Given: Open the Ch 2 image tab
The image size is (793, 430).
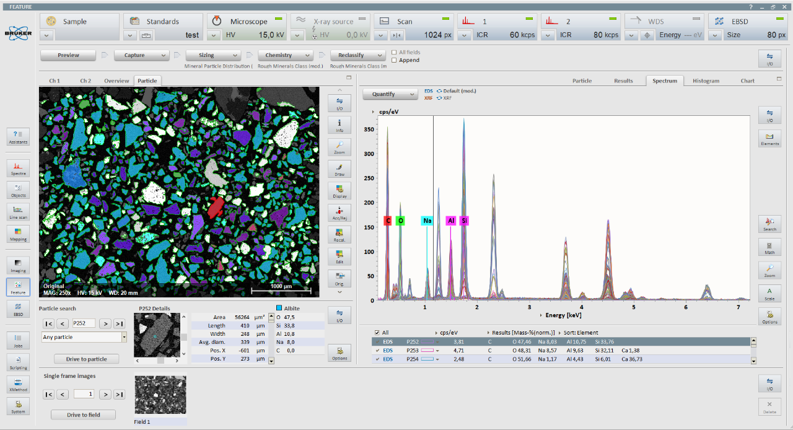Looking at the screenshot, I should pos(85,81).
